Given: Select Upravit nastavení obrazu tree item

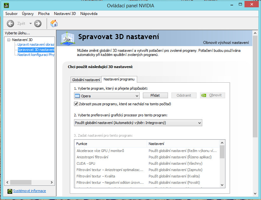Looking at the screenshot, I should 36,45.
